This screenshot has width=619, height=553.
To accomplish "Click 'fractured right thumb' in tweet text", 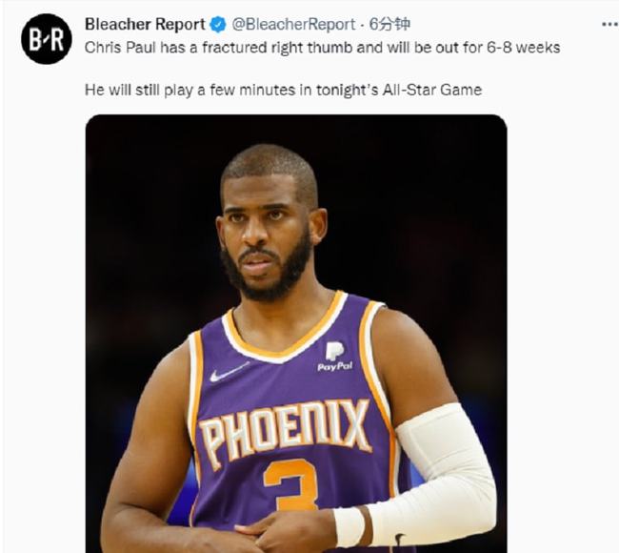I will click(x=277, y=48).
